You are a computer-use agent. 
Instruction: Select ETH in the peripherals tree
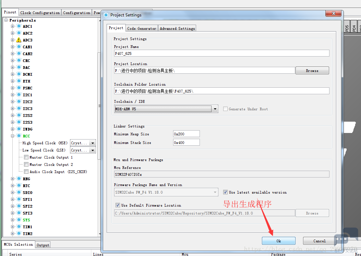coord(26,81)
